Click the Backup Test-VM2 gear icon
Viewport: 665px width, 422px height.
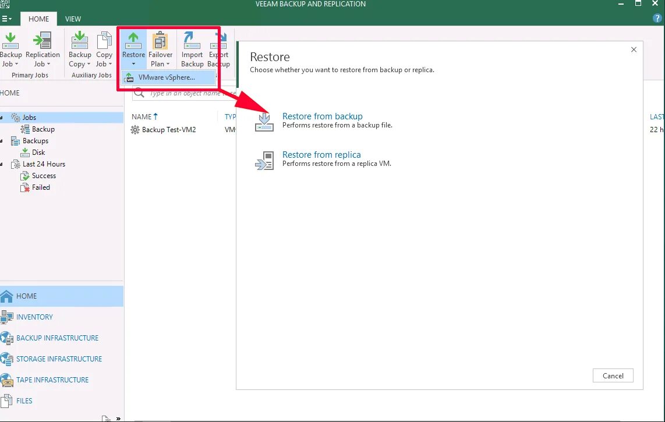[135, 130]
